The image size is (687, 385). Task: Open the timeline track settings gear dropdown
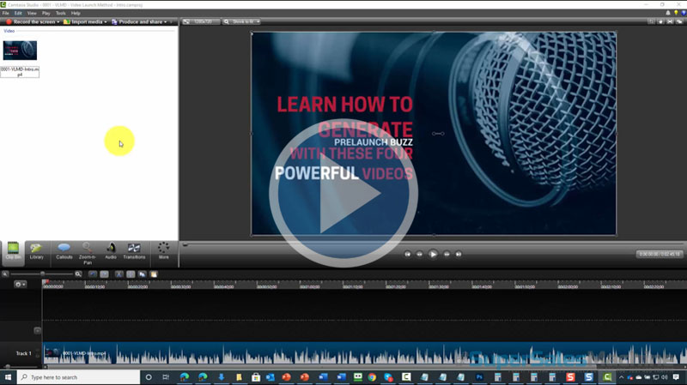tap(19, 284)
